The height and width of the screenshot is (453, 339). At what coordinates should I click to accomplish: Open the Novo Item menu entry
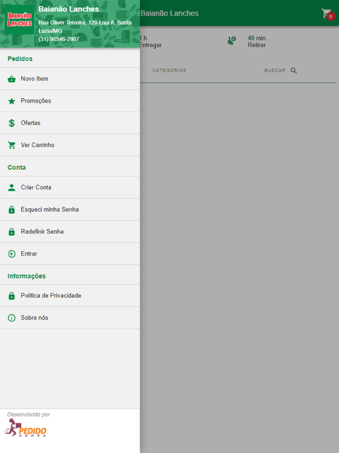pos(70,79)
